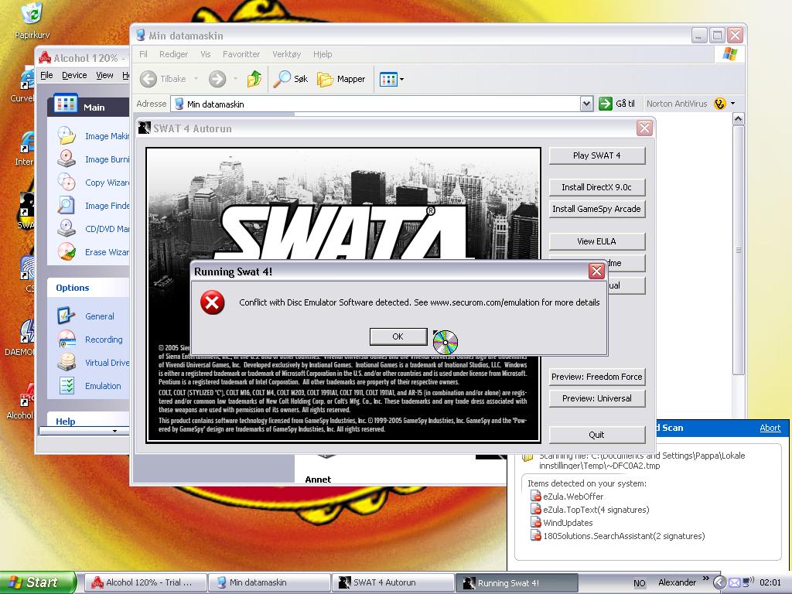Click the Start button on the taskbar
This screenshot has width=792, height=594.
pos(37,582)
